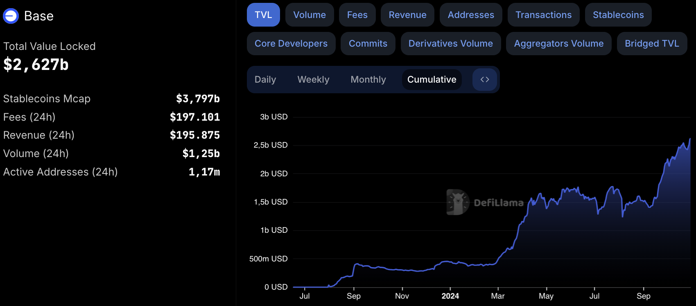Click the 0 USD y-axis label
Viewport: 696px width, 306px height.
(276, 287)
